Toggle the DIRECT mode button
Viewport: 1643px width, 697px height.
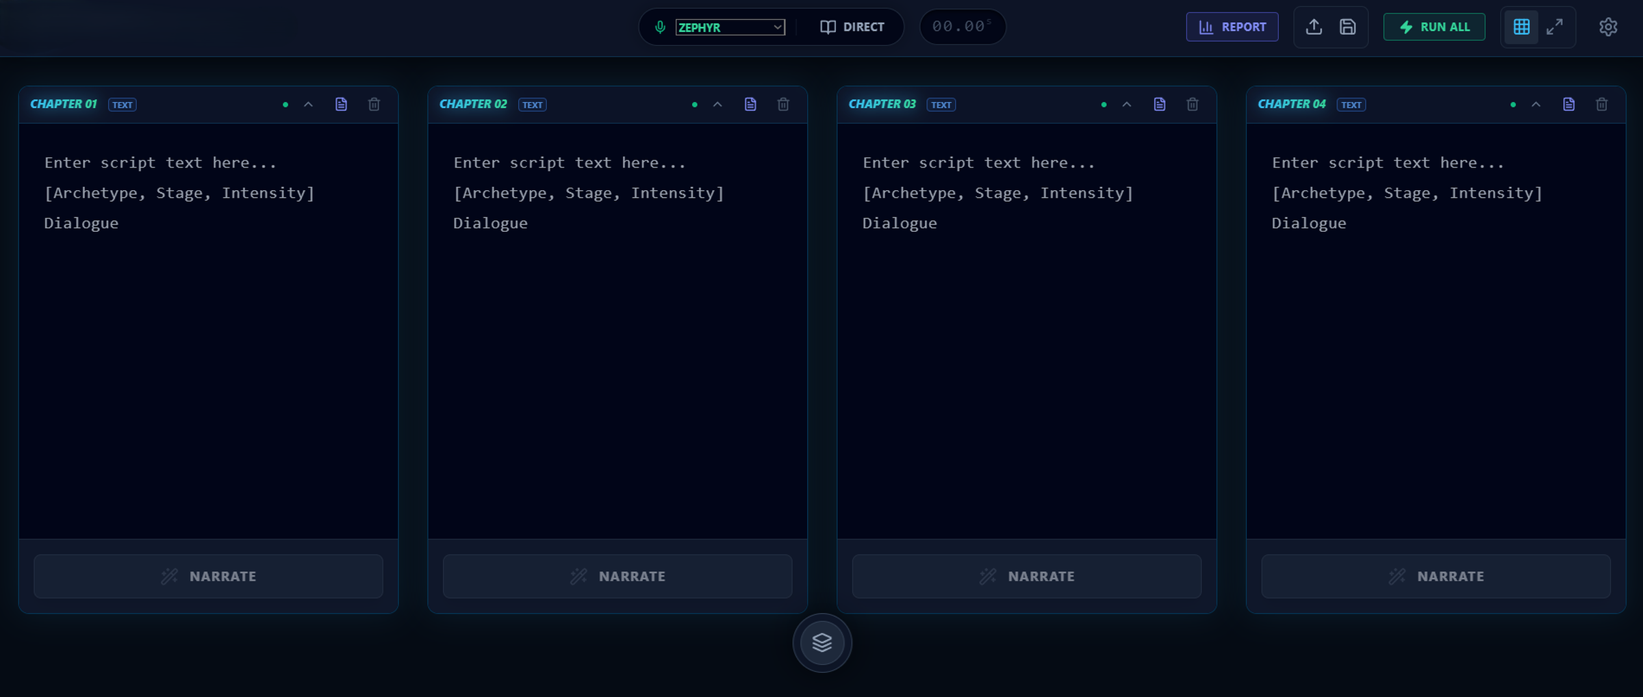(852, 27)
